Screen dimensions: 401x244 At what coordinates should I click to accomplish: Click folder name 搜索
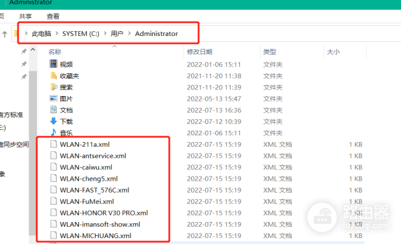tap(66, 87)
